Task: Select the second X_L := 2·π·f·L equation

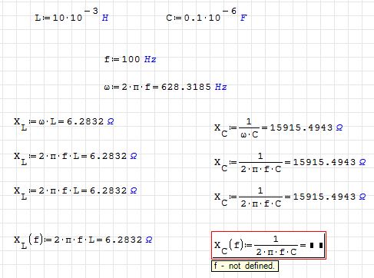Action: 75,158
